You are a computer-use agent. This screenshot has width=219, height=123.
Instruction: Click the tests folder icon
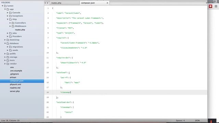click(8, 60)
